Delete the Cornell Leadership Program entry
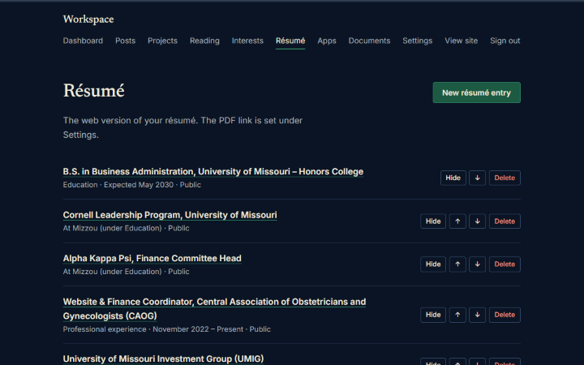Screen dimensions: 584x365 (505, 221)
